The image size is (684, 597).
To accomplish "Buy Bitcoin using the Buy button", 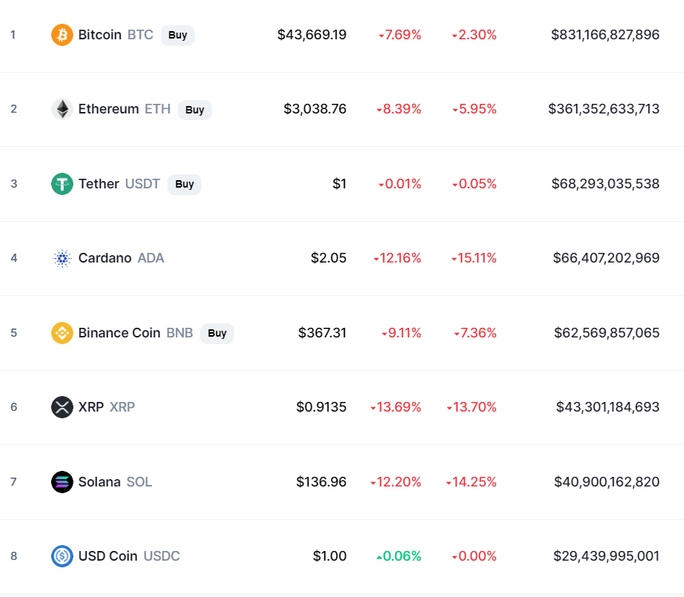I will (x=178, y=35).
